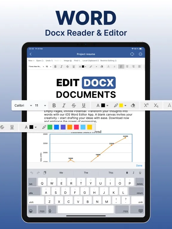Pick the green highlight swatch
This screenshot has height=229, width=172.
[x=50, y=127]
